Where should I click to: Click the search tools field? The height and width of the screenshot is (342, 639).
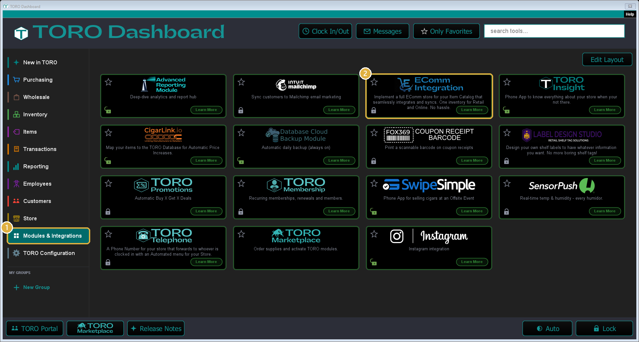click(x=554, y=31)
